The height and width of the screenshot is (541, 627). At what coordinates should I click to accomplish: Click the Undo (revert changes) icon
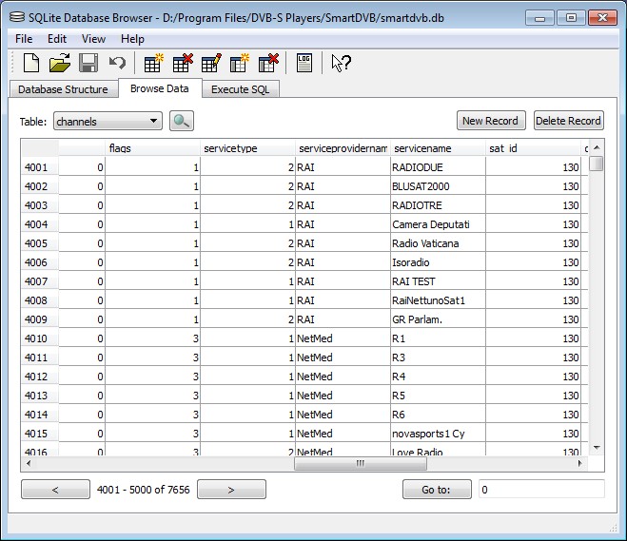tap(117, 63)
